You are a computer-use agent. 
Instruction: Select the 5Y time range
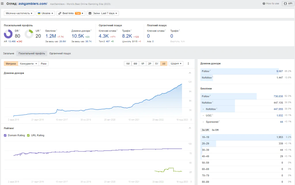pos(157,64)
